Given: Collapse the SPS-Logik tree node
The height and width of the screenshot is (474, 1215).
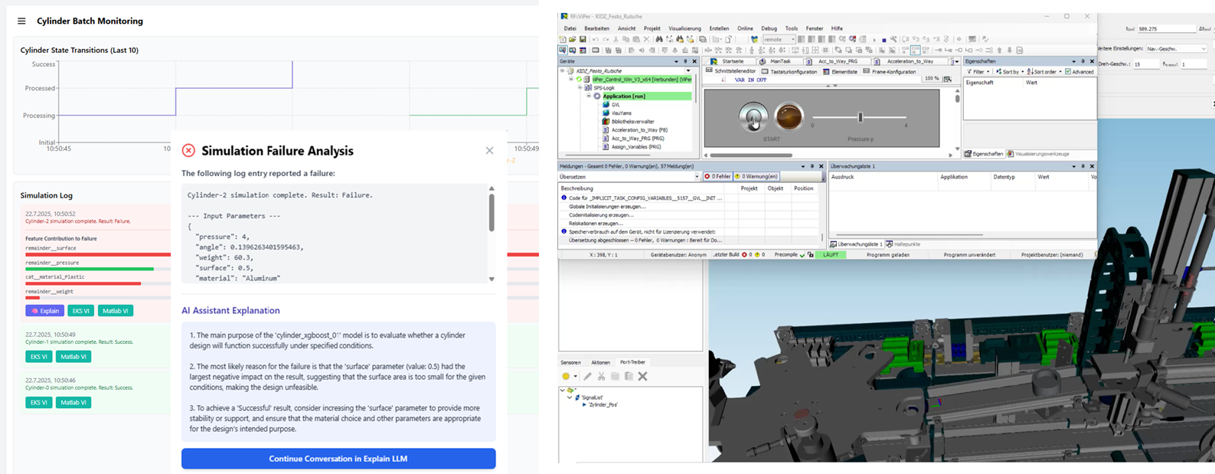Looking at the screenshot, I should point(580,87).
